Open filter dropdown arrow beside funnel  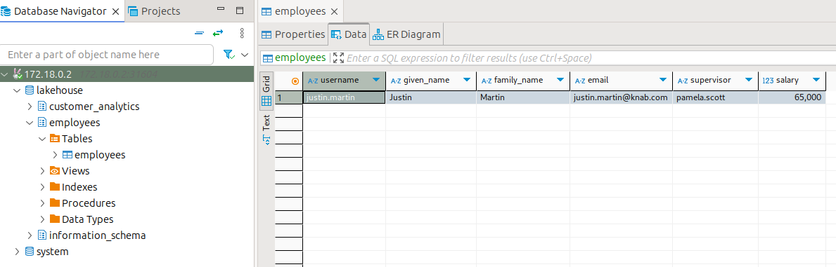(x=245, y=55)
